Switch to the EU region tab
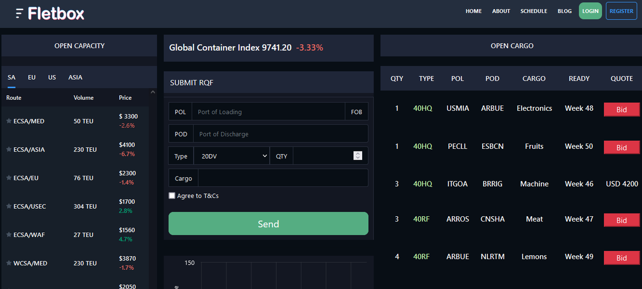 pyautogui.click(x=32, y=78)
